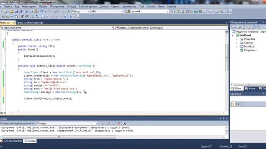Open the Справка menu
266x149 pixels.
(171, 7)
